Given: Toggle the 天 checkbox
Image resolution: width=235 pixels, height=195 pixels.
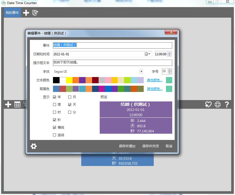Looking at the screenshot, I should [x=70, y=105].
